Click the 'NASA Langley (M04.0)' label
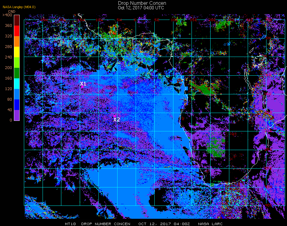 (x=19, y=7)
